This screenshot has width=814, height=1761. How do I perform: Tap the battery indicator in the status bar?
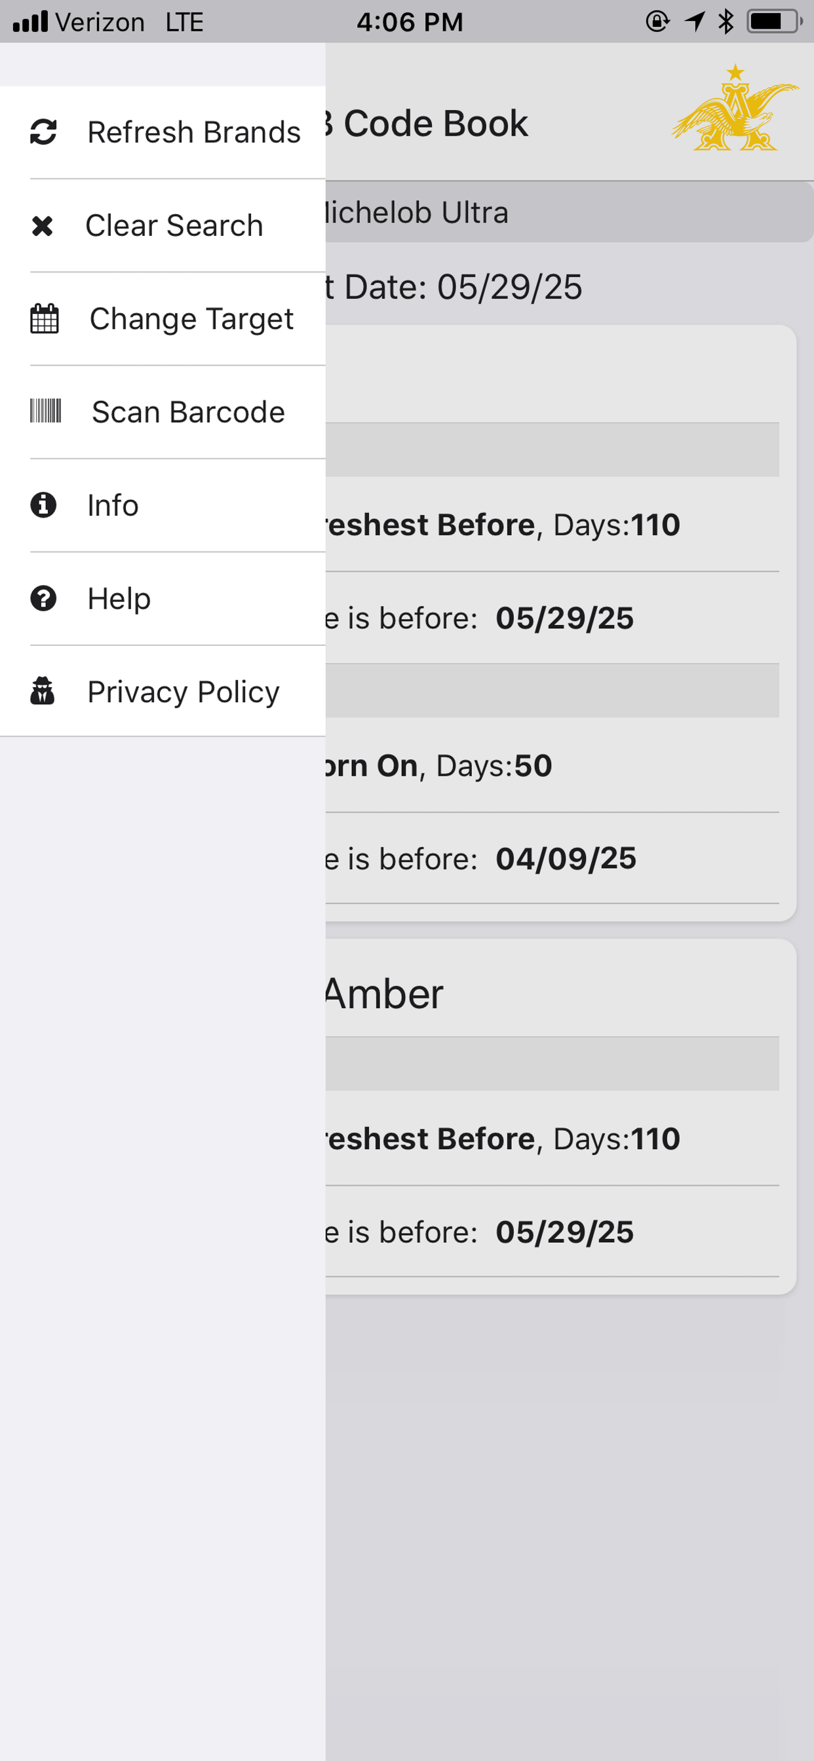point(774,22)
